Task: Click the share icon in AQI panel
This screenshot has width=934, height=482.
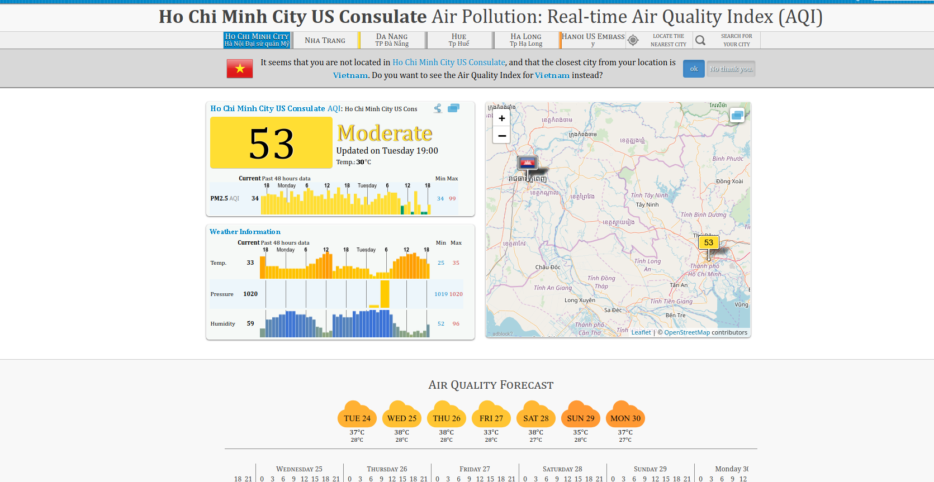Action: tap(438, 108)
